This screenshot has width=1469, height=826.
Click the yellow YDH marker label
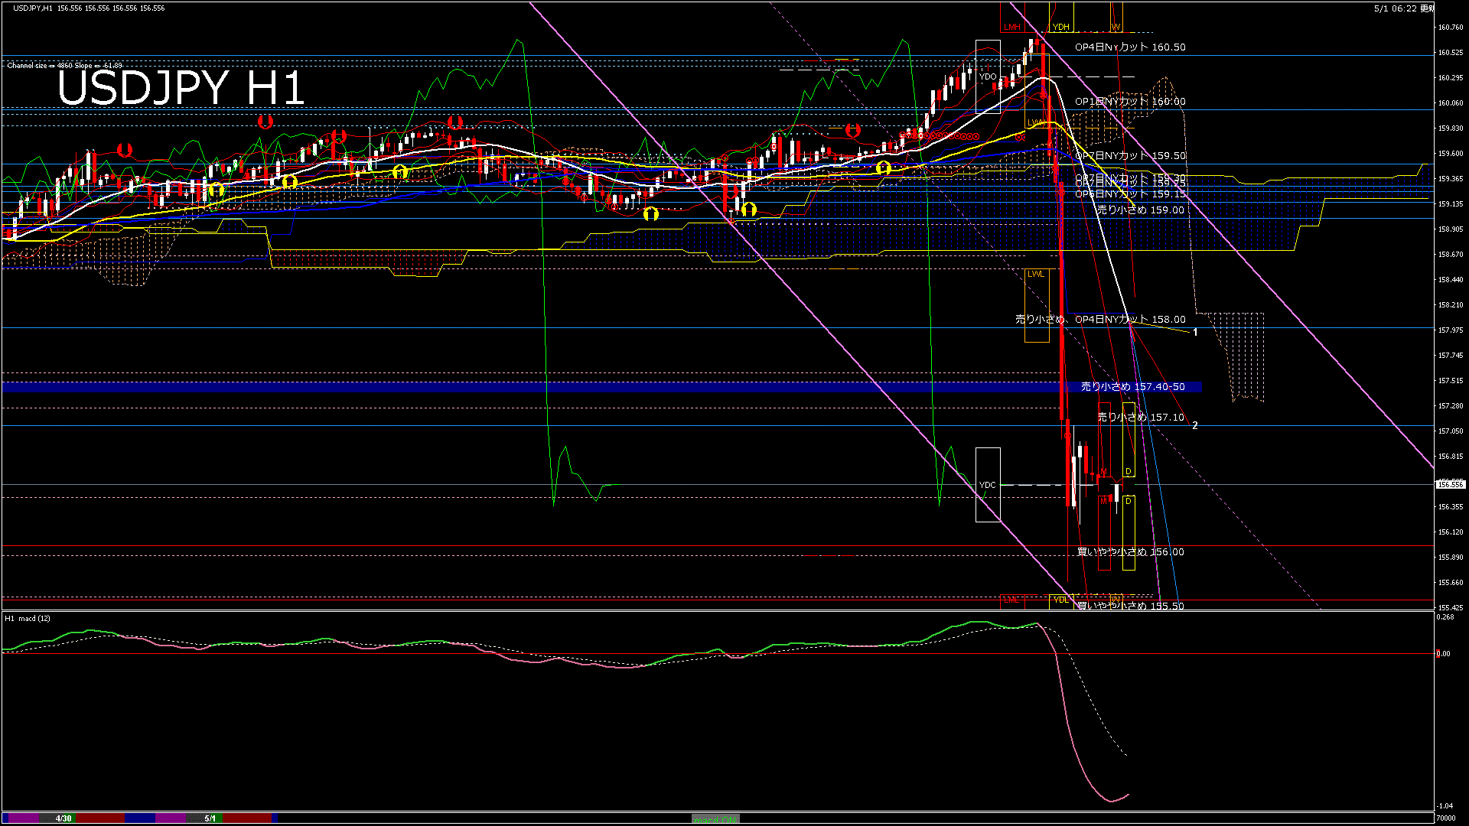1060,28
